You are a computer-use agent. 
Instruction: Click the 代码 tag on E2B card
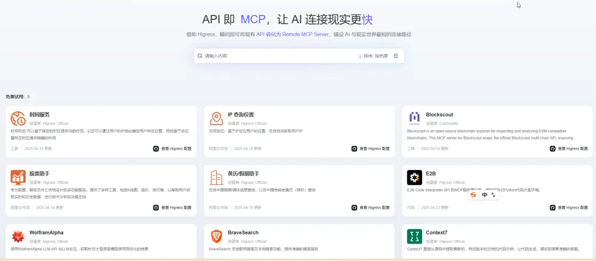pos(411,207)
